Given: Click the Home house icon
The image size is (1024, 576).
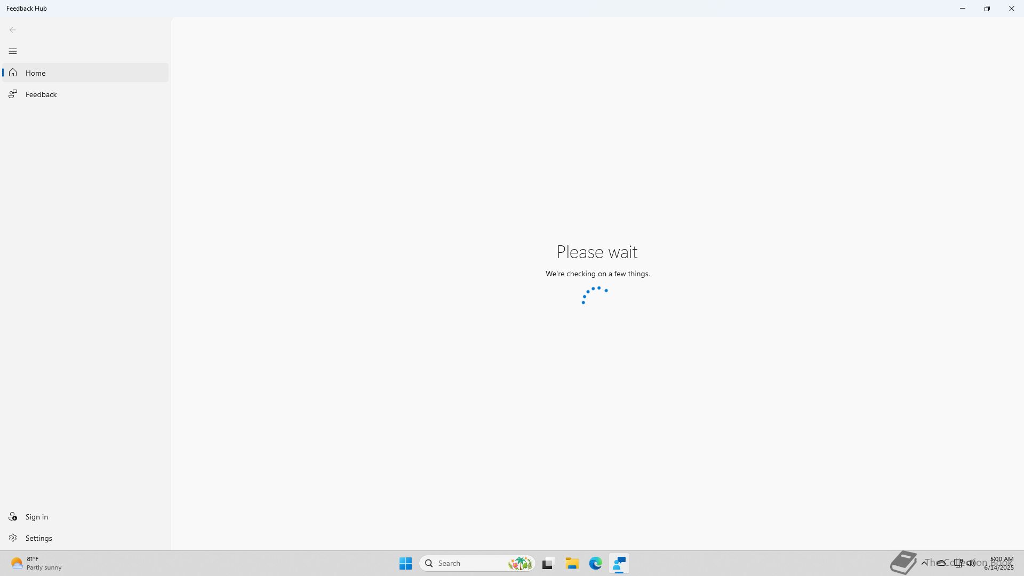Looking at the screenshot, I should click(13, 73).
